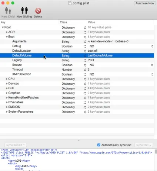Screen dimensions: 157x171
Task: Open class stepper for SMBIOS row
Action: [x=85, y=107]
